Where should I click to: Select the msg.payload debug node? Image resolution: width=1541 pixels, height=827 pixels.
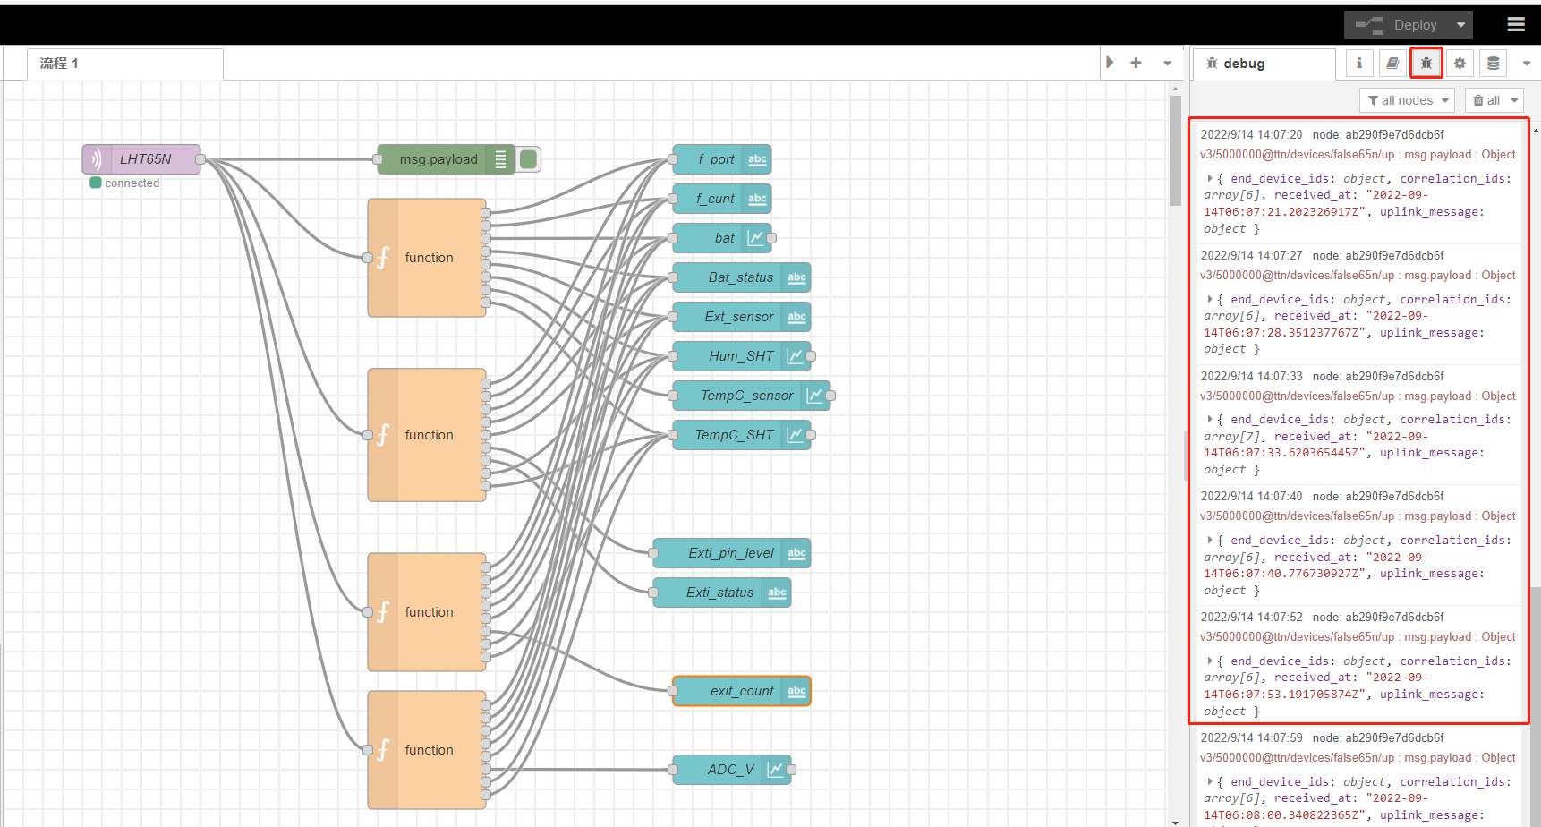coord(446,159)
